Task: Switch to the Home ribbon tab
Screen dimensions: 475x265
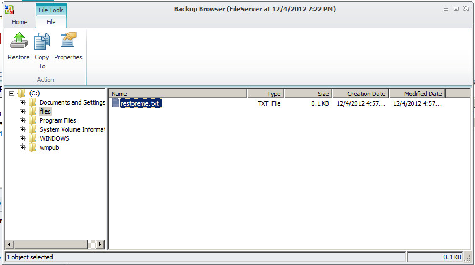Action: click(20, 22)
